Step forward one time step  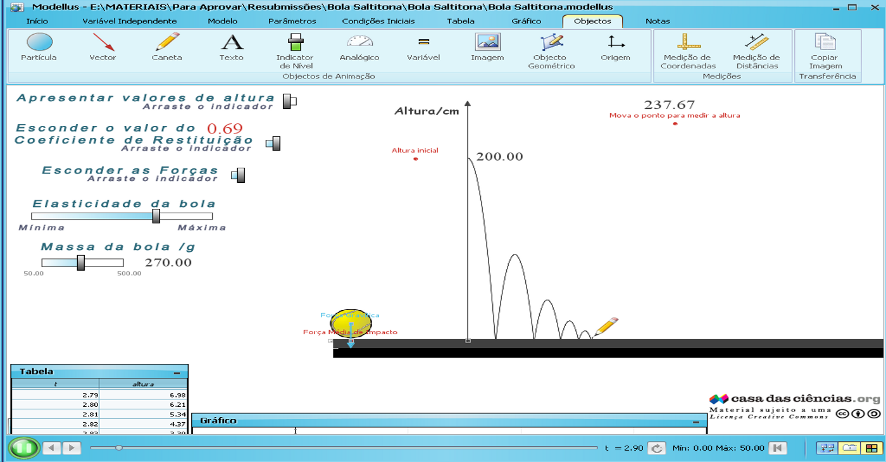point(72,448)
